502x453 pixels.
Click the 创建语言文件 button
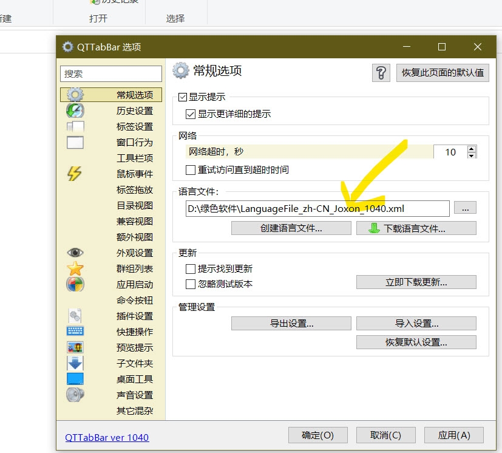[291, 228]
